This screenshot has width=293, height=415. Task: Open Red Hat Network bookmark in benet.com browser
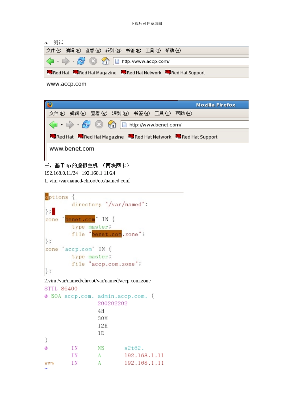[x=150, y=137]
